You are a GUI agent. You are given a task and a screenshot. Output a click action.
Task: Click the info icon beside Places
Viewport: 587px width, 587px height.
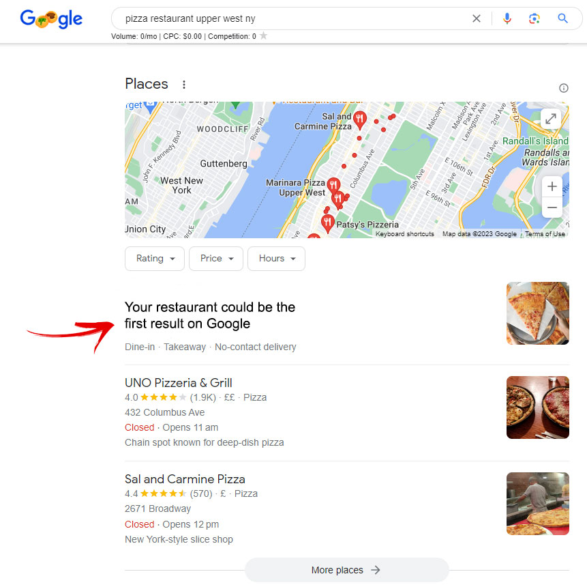click(x=563, y=88)
